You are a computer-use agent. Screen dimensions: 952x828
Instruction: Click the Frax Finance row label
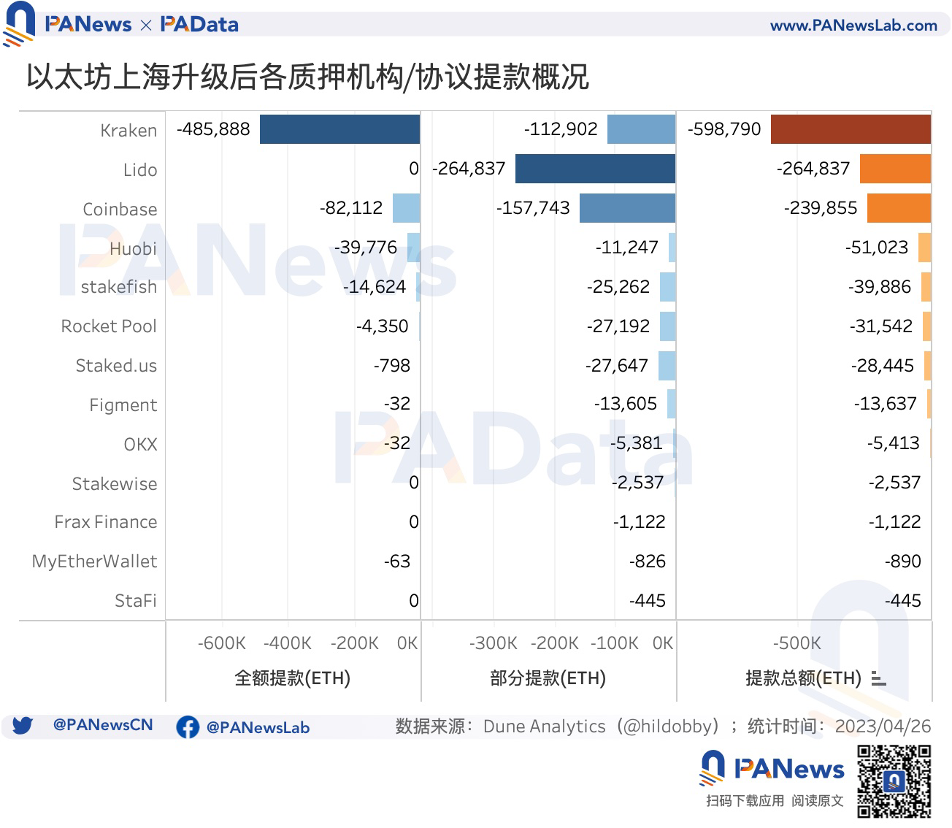106,522
